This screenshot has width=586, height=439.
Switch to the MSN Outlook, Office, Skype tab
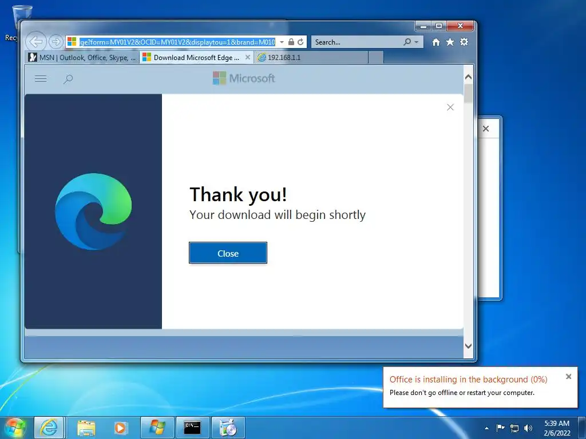(83, 58)
